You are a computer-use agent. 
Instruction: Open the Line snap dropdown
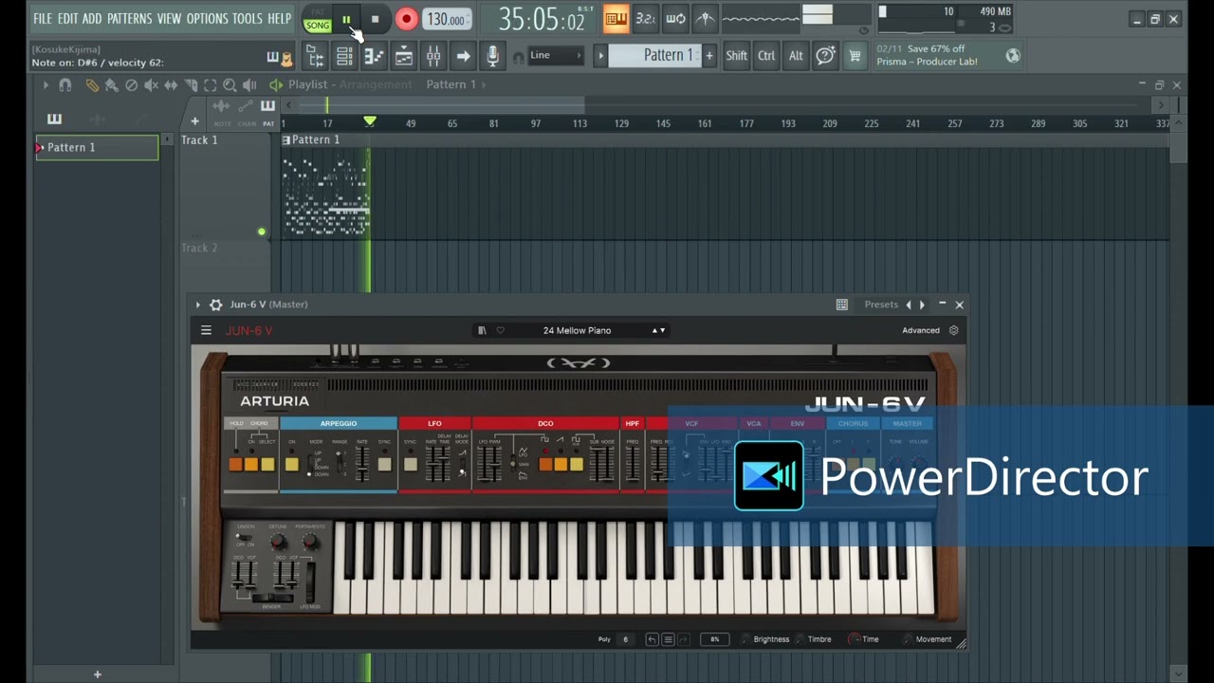556,56
